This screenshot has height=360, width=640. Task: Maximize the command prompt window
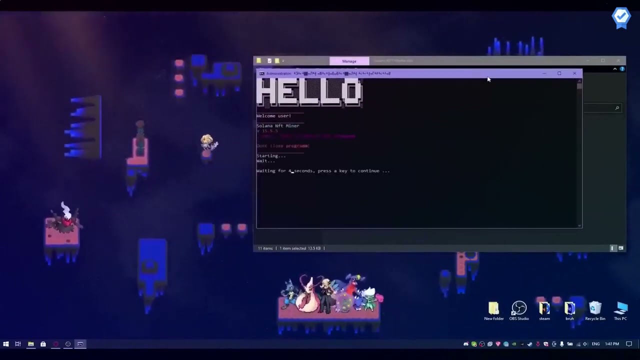click(x=559, y=73)
